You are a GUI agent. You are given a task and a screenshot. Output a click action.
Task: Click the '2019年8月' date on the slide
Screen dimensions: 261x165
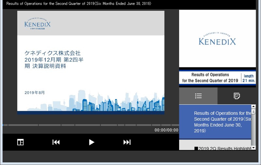tap(35, 93)
